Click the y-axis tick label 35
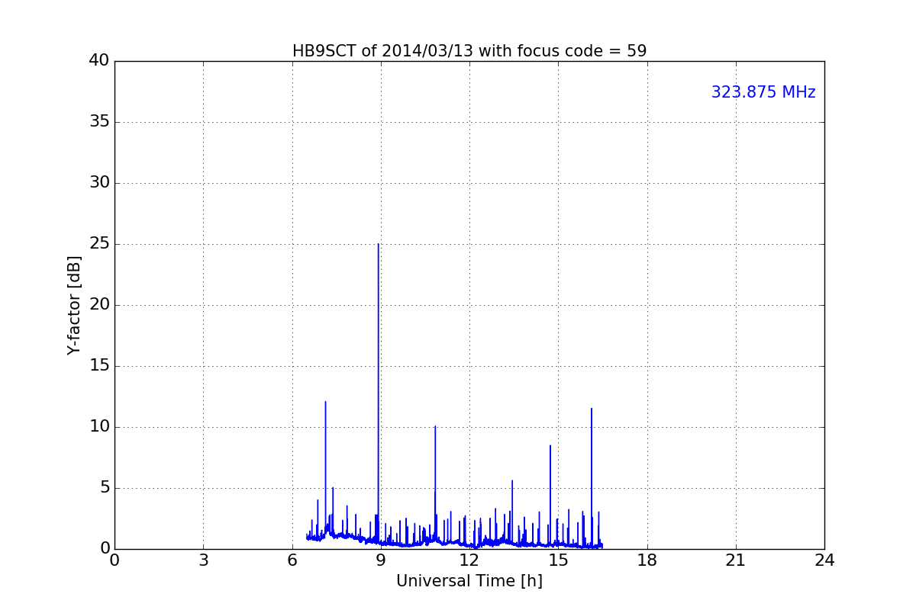The width and height of the screenshot is (916, 610). (99, 122)
